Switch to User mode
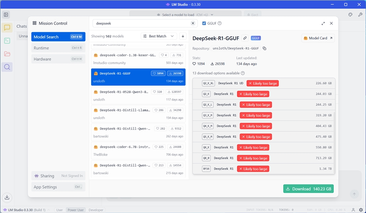Viewport: 366px width, 213px height. click(x=59, y=210)
